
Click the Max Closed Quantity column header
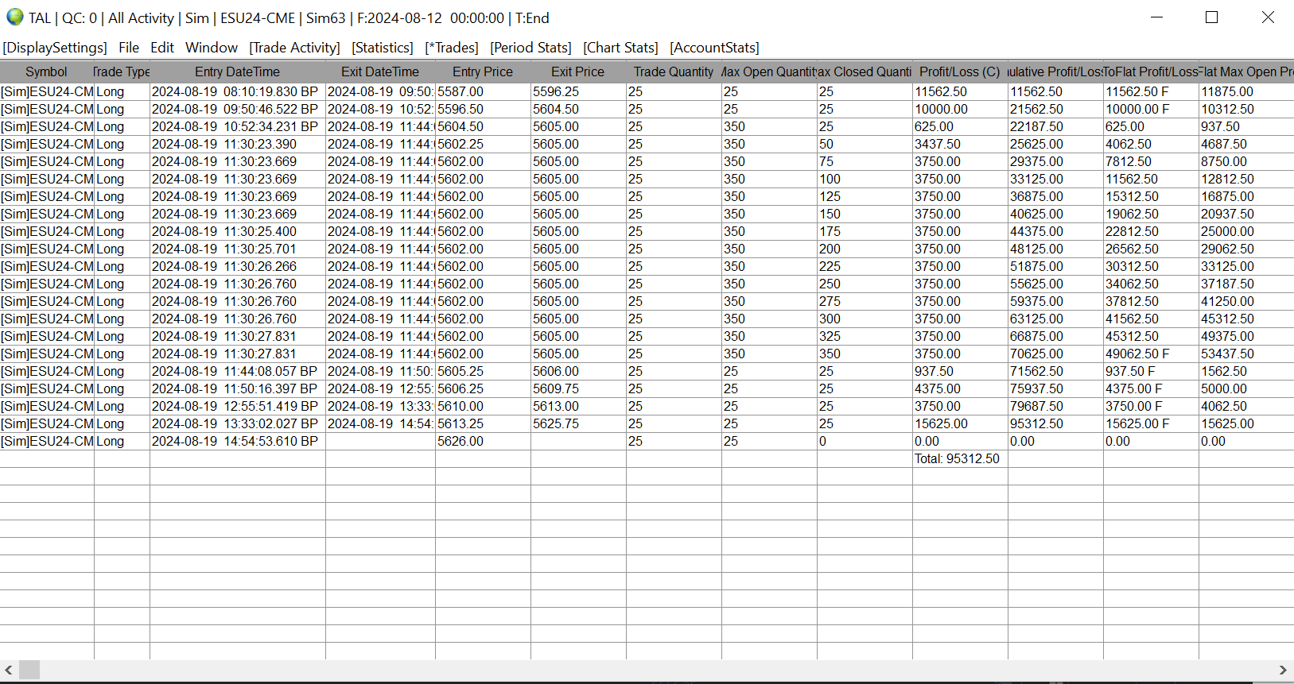tap(865, 71)
